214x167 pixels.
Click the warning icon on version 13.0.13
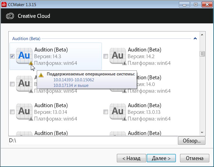pos(124,119)
